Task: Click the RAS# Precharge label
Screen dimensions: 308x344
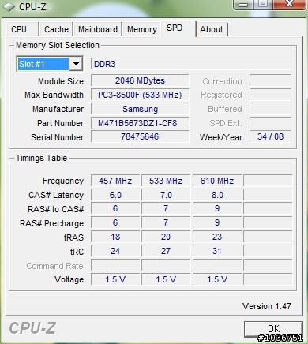Action: point(52,223)
